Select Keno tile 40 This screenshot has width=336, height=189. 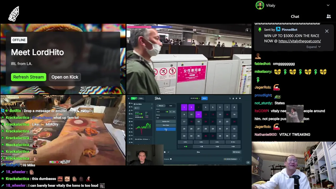(x=234, y=136)
